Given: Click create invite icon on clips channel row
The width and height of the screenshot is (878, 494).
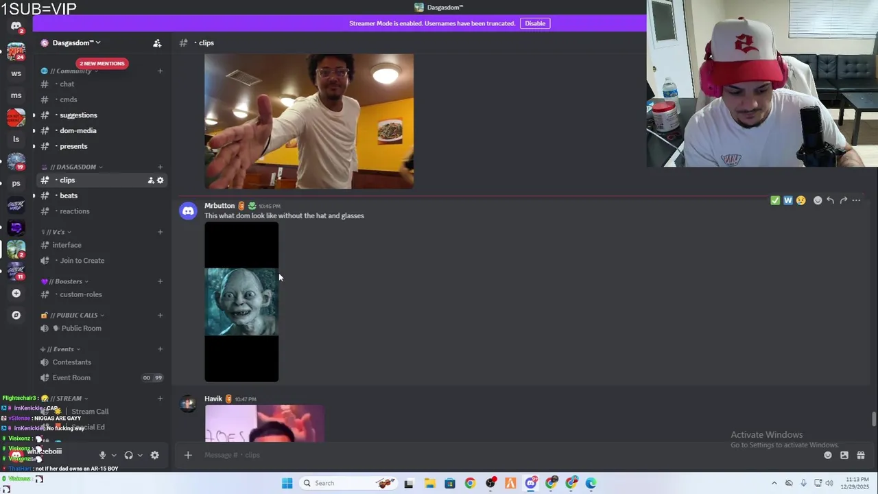Looking at the screenshot, I should (x=151, y=180).
